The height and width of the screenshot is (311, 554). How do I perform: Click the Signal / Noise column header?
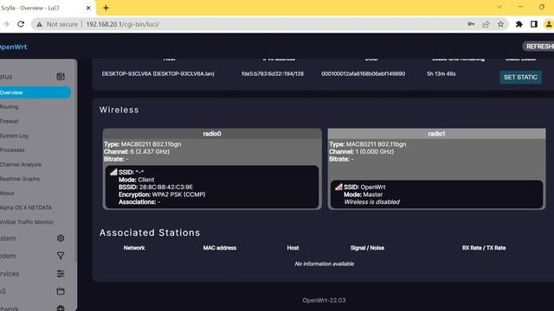point(367,248)
